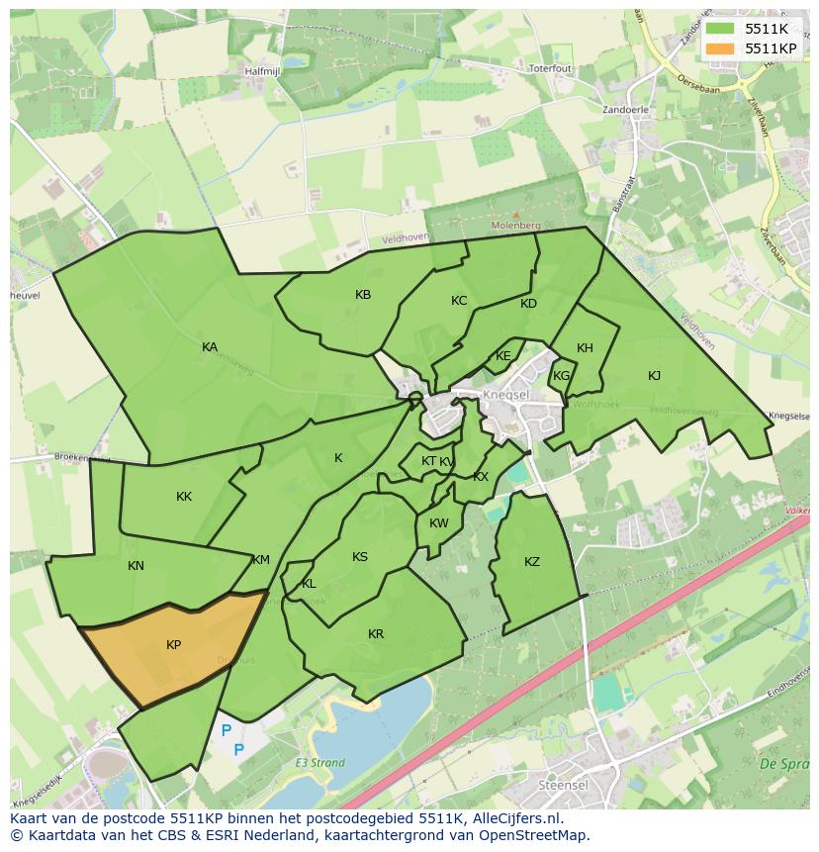The width and height of the screenshot is (819, 852).
Task: Click the orange Molenberg triangle marker
Action: pos(515,214)
